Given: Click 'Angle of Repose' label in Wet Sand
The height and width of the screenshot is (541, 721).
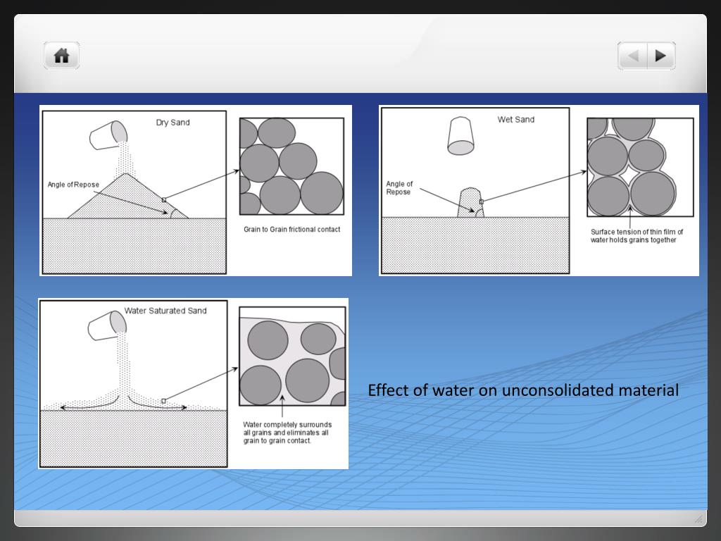Looking at the screenshot, I should click(x=399, y=187).
